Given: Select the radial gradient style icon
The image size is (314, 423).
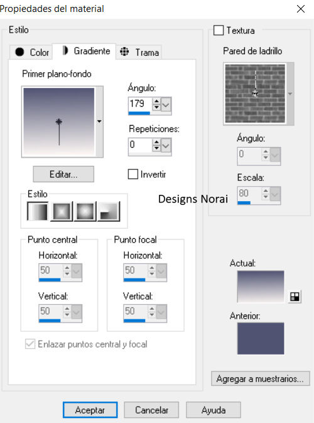Looking at the screenshot, I should point(109,211).
